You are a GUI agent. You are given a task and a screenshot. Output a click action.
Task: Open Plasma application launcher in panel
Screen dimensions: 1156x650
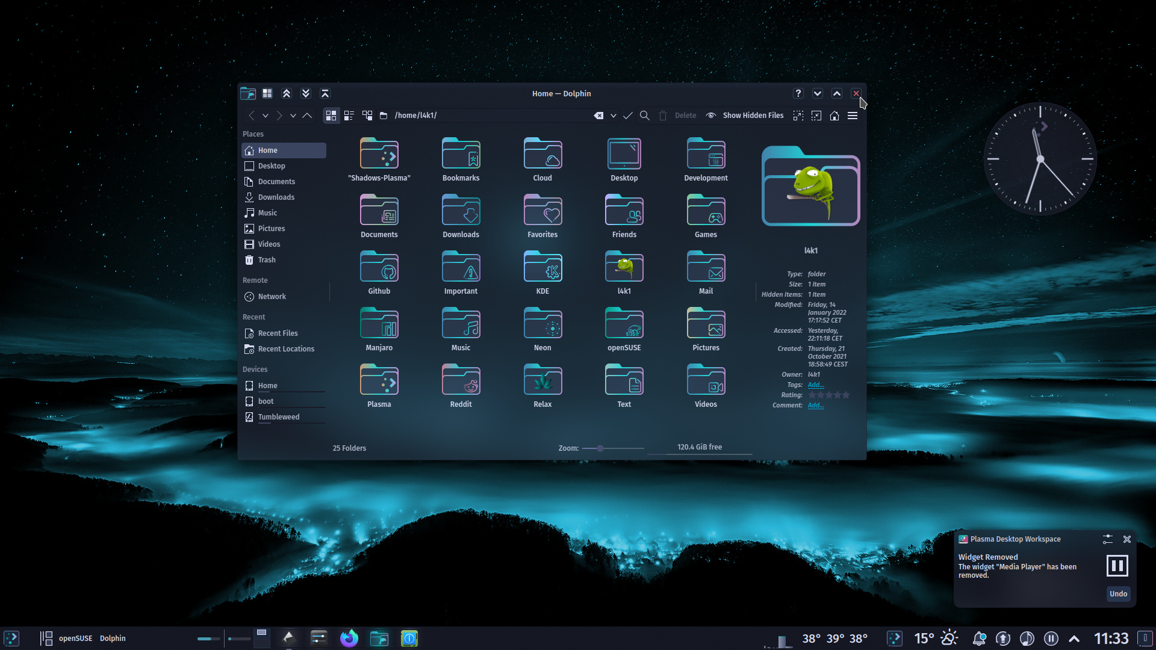pyautogui.click(x=11, y=638)
